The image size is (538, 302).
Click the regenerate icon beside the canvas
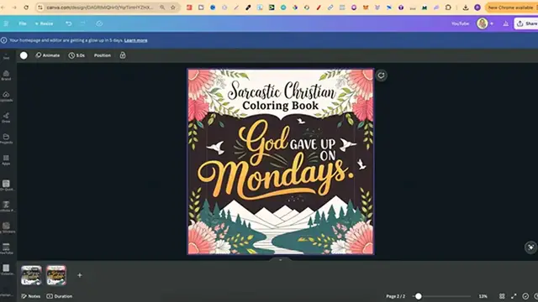[x=381, y=75]
